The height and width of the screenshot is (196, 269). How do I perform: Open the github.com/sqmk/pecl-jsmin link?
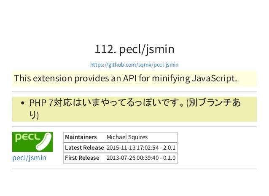point(134,64)
